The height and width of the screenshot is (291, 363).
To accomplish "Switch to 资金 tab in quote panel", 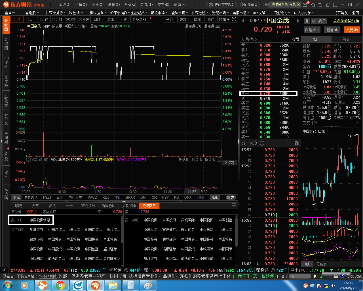I will tap(346, 39).
